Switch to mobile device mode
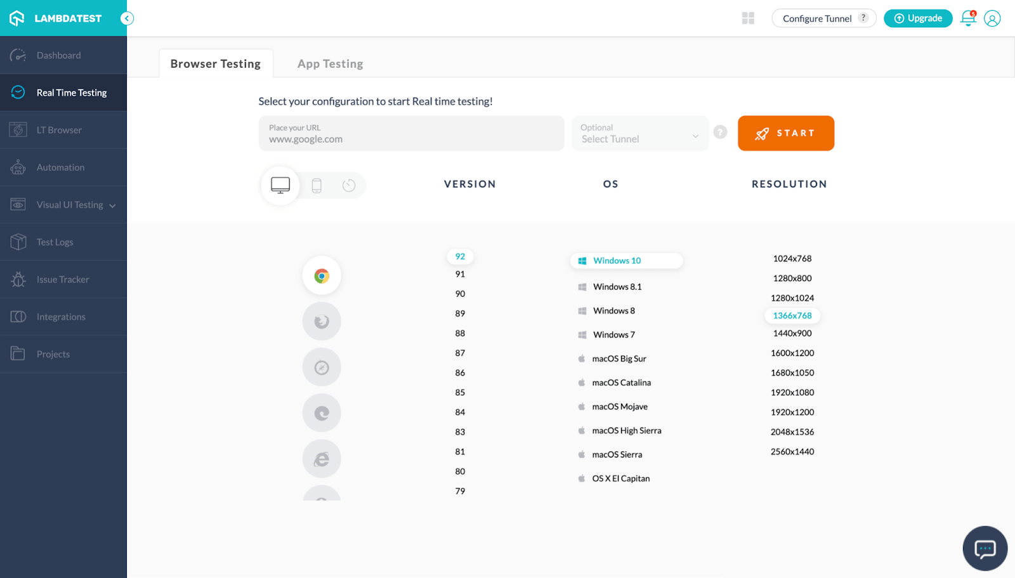This screenshot has width=1015, height=578. 317,185
